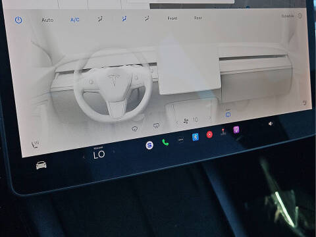Select the third airflow vent direction icon
Viewport: 316px width, 237px height.
pos(147,18)
